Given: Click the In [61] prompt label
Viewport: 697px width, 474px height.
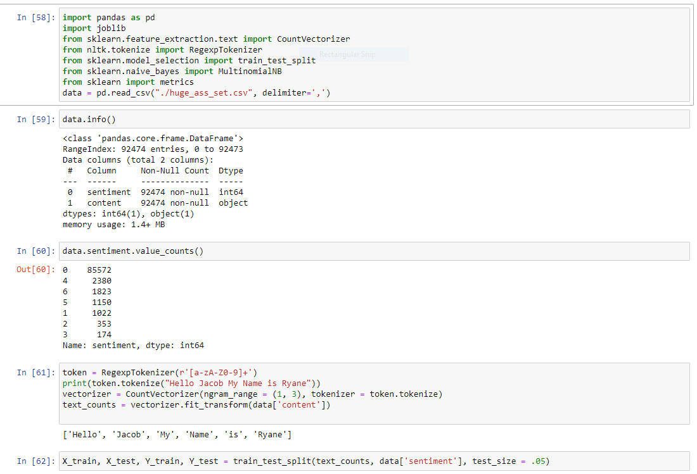Looking at the screenshot, I should pyautogui.click(x=36, y=372).
